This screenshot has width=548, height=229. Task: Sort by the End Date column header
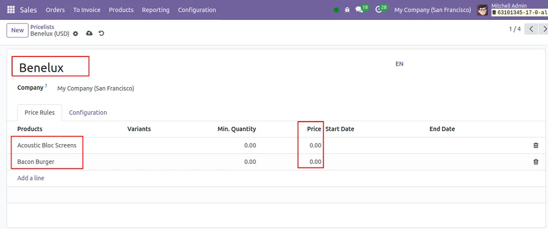pos(442,129)
